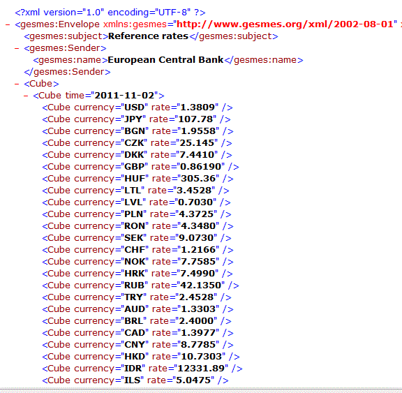Click the BGN rate 1.9558 row
This screenshot has width=402, height=393.
pos(137,131)
